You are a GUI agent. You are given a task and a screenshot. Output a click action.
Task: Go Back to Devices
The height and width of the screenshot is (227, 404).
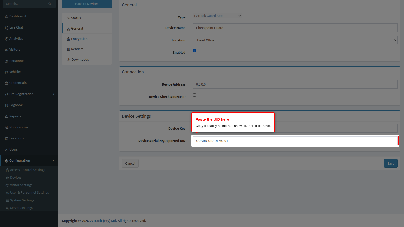87,4
